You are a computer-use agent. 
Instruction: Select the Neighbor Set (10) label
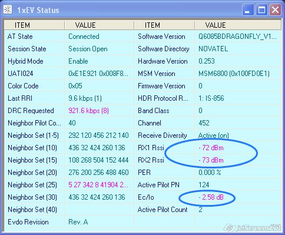click(32, 148)
